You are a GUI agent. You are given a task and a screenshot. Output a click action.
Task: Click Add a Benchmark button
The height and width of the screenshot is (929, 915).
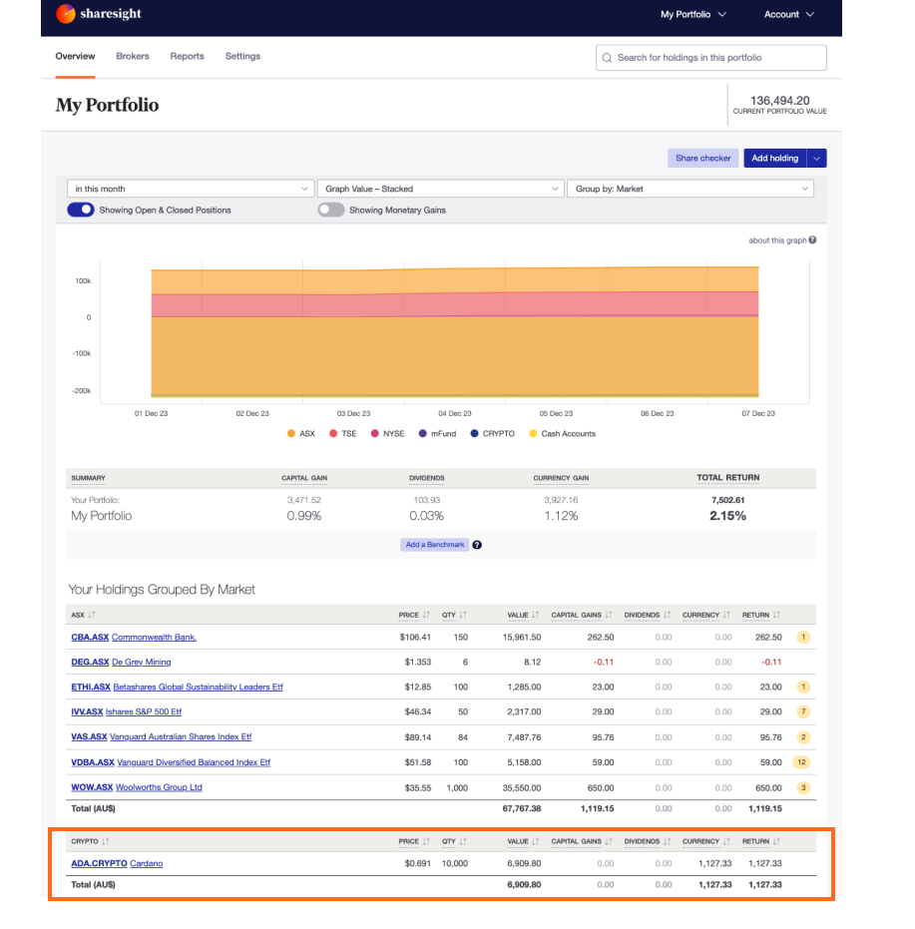[x=435, y=545]
